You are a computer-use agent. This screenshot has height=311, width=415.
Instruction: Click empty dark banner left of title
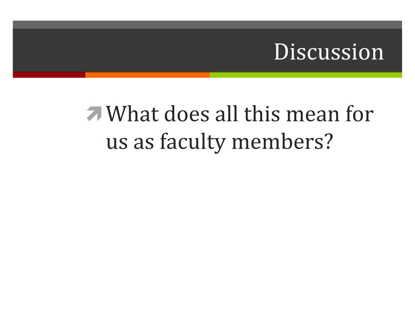pyautogui.click(x=133, y=50)
